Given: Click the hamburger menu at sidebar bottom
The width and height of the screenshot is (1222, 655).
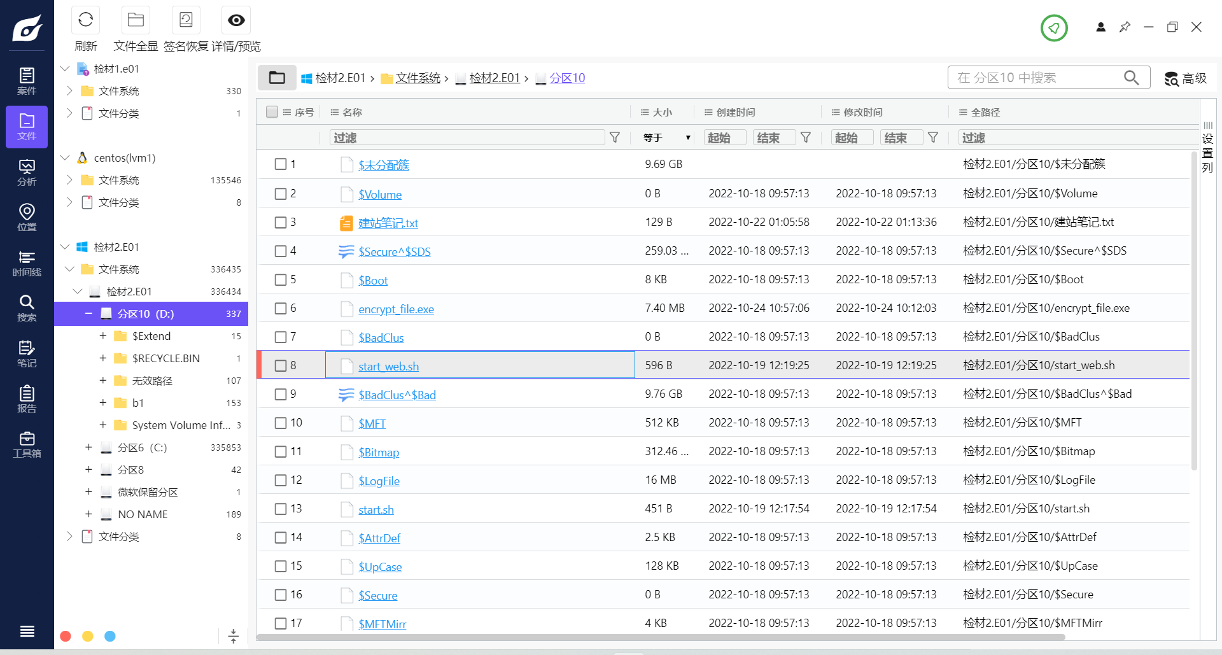Looking at the screenshot, I should point(27,631).
